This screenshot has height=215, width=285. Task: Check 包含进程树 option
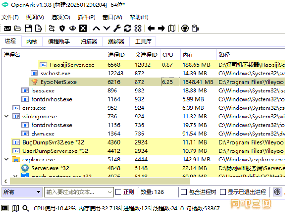coord(184,192)
